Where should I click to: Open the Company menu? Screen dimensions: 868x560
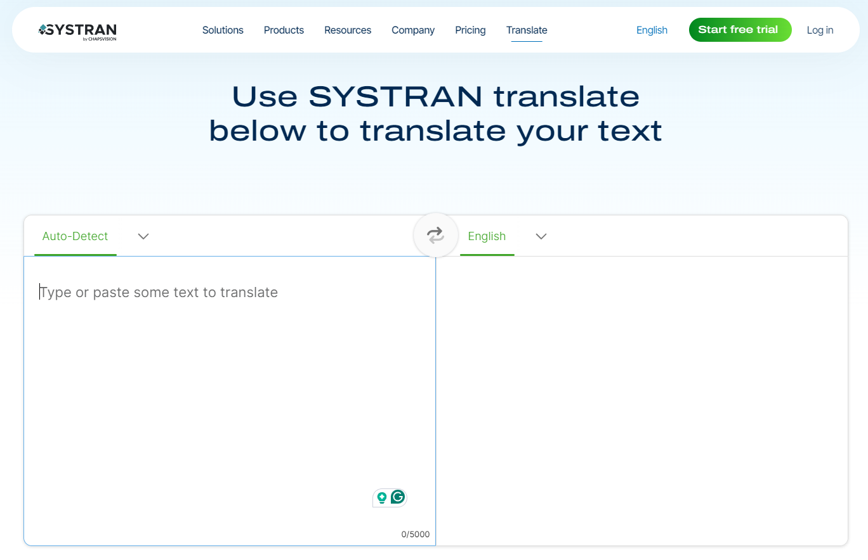tap(413, 30)
